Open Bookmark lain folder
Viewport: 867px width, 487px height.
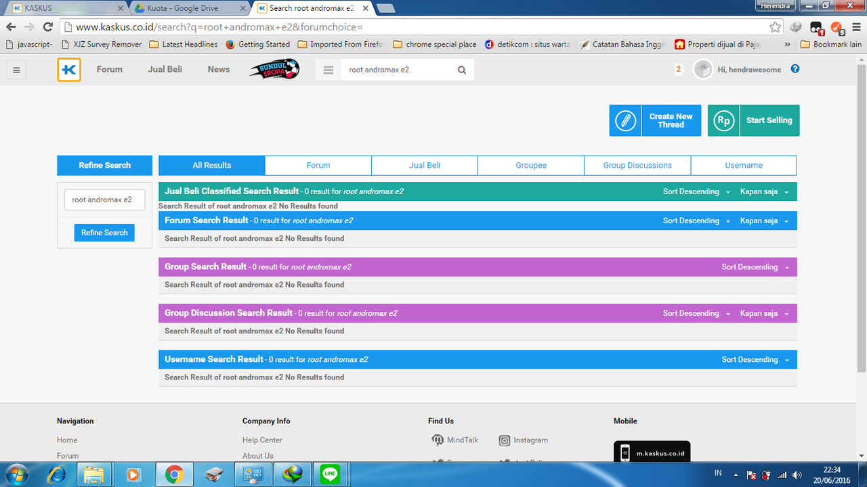coord(831,45)
